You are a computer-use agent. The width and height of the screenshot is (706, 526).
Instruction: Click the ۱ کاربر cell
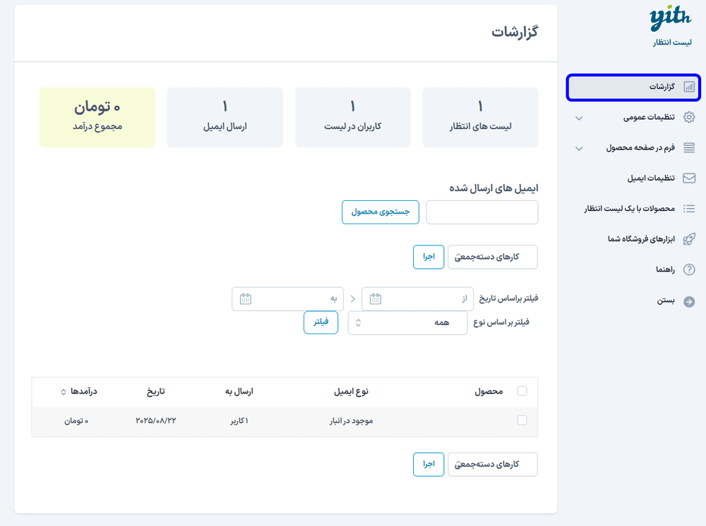239,421
